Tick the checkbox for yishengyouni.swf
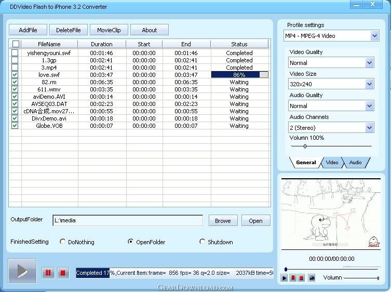 [15, 53]
